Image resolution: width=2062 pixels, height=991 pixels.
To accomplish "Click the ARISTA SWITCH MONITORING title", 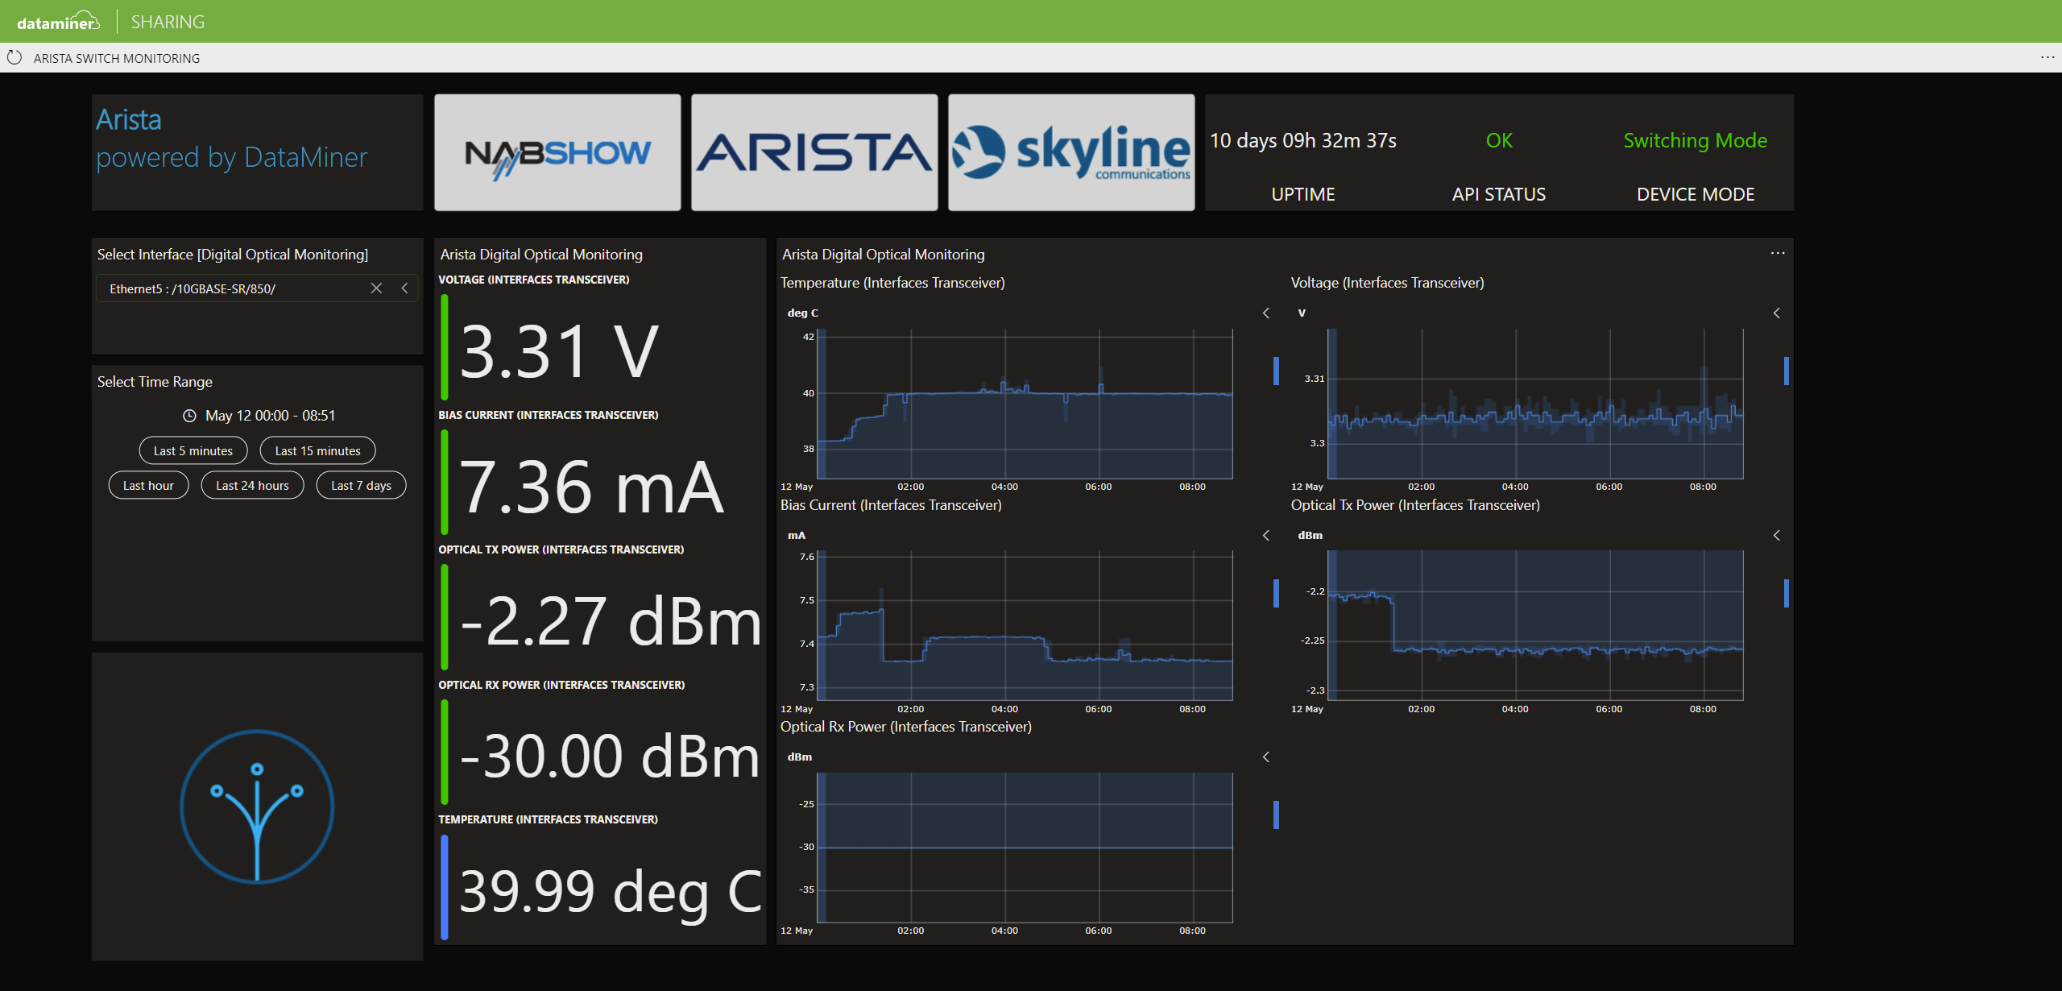I will 117,58.
